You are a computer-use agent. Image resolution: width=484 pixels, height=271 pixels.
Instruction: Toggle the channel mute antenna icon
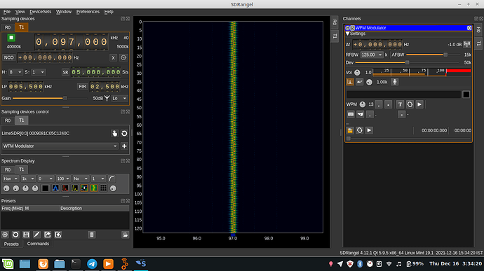pyautogui.click(x=466, y=44)
